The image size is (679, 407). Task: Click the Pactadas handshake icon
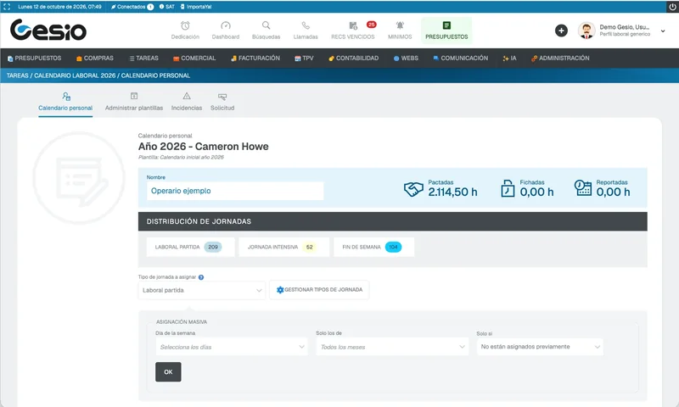coord(413,189)
